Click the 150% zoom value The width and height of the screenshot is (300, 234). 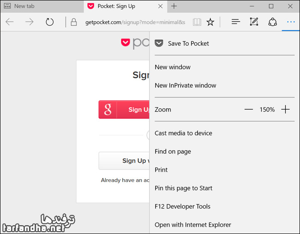[x=267, y=110]
